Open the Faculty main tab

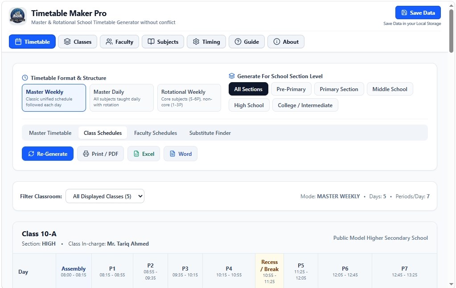(x=119, y=42)
